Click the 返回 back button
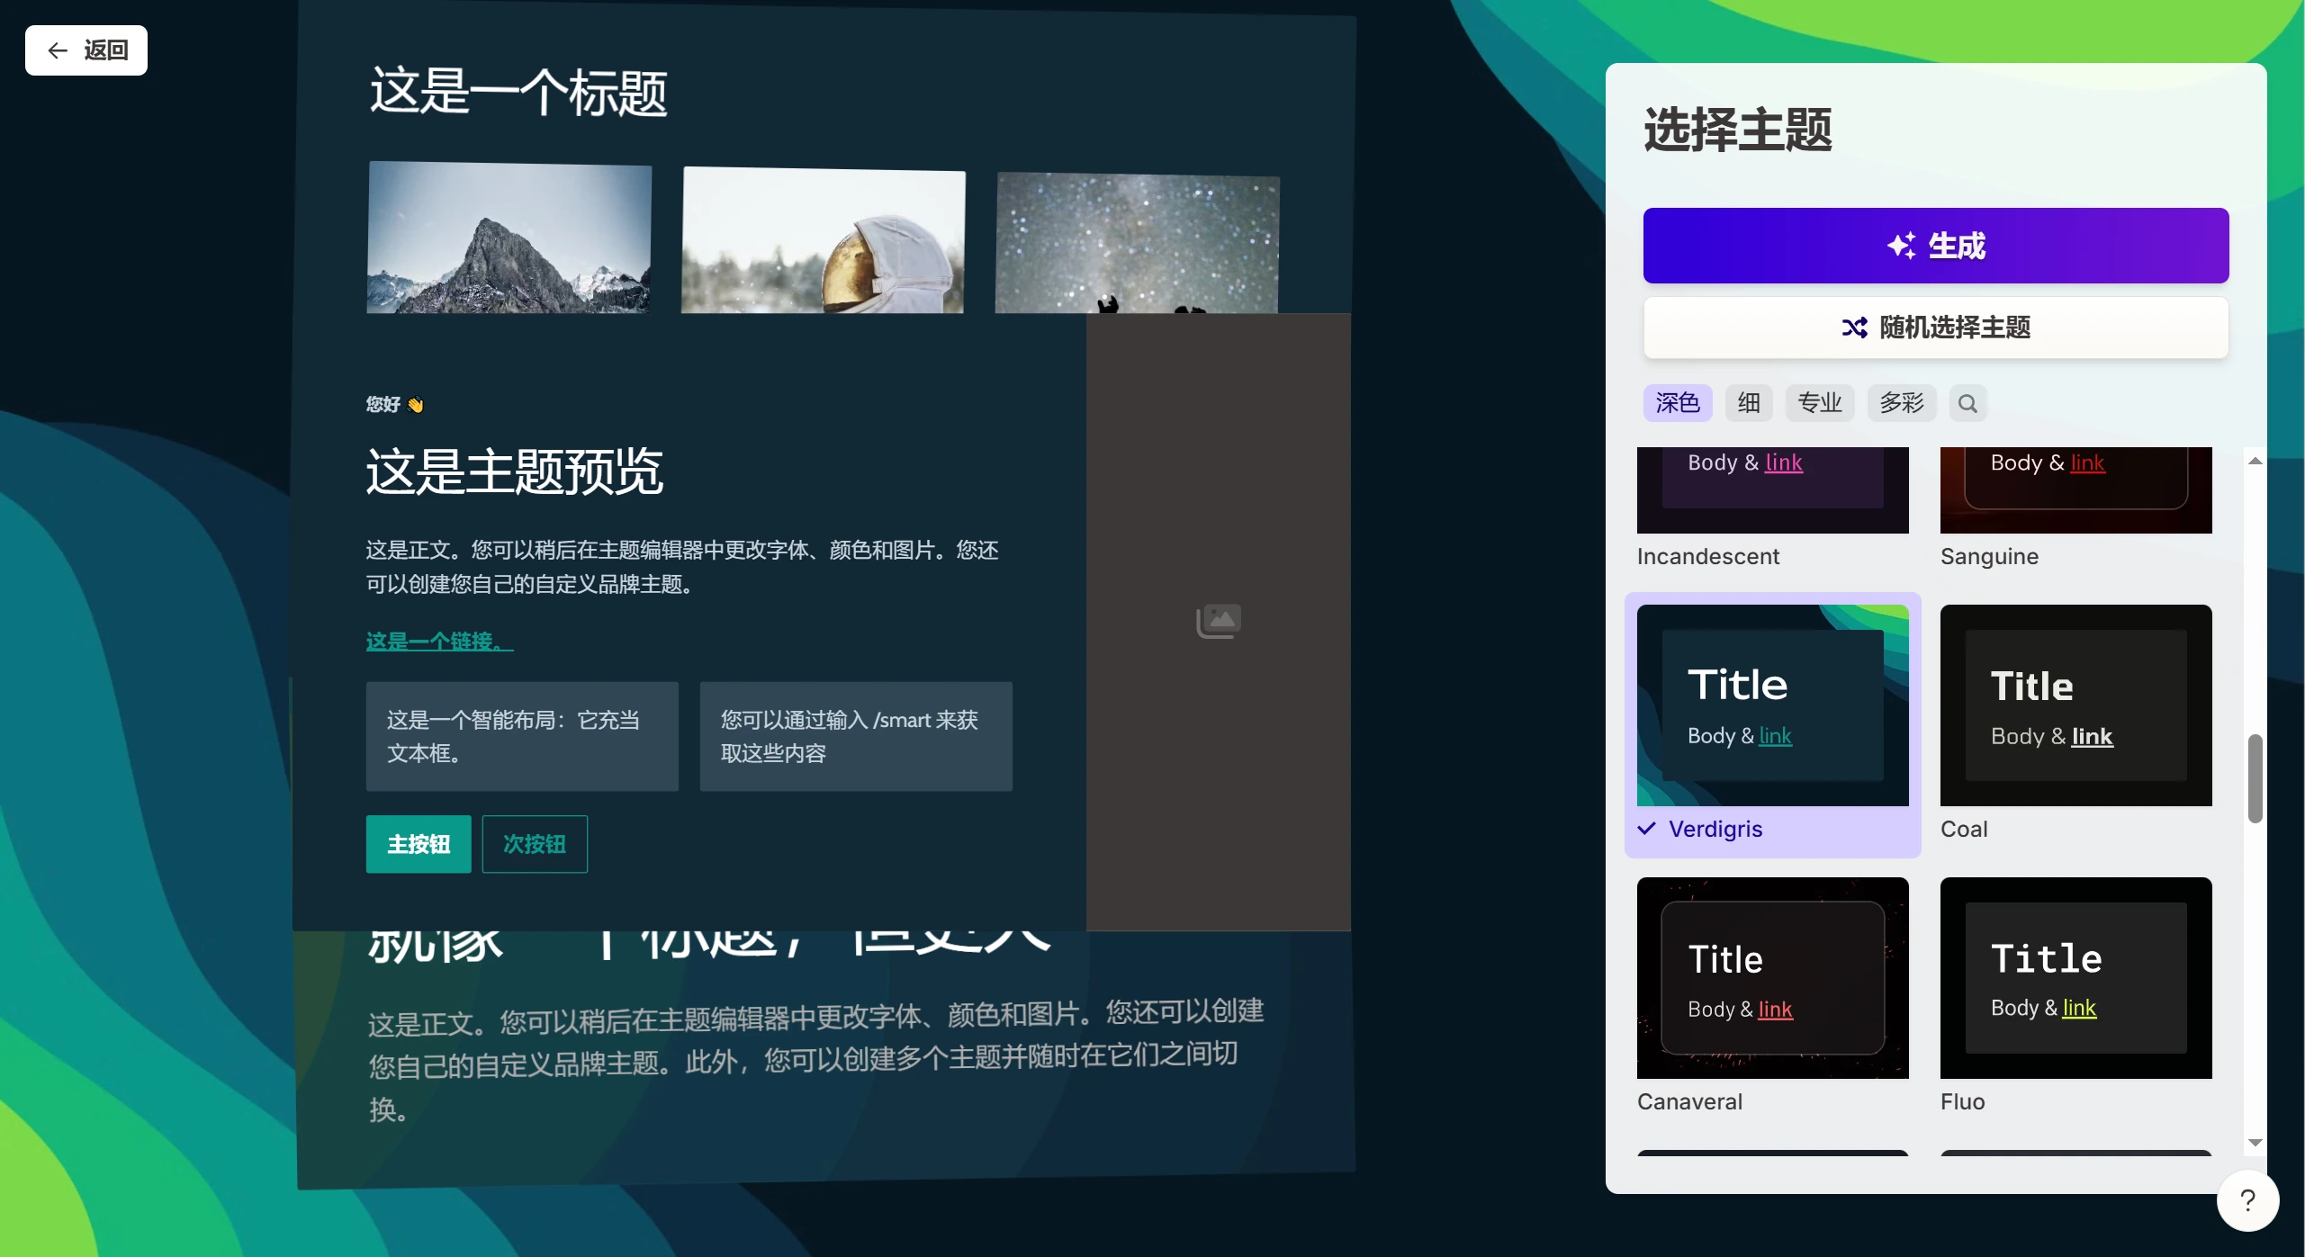This screenshot has height=1257, width=2305. pos(86,50)
